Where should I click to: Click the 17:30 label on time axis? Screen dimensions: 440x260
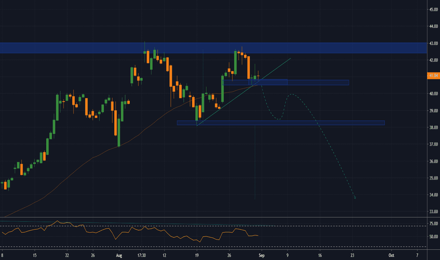tap(142, 255)
